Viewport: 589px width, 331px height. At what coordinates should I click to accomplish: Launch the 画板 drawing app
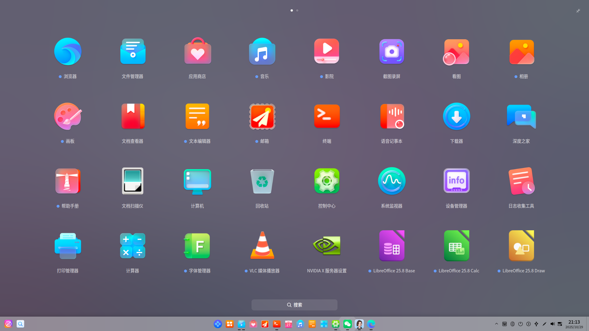coord(68,116)
